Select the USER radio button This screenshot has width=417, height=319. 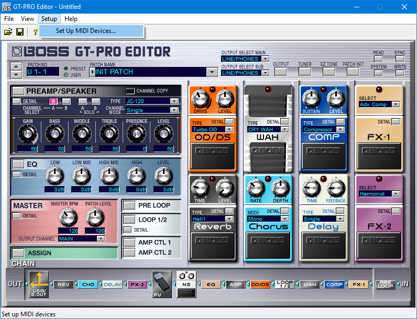tap(66, 75)
